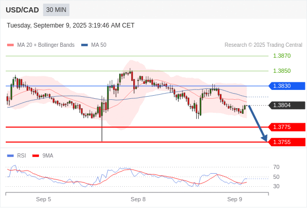
Task: Click the blue MA 50 legend swatch
Action: (85, 45)
